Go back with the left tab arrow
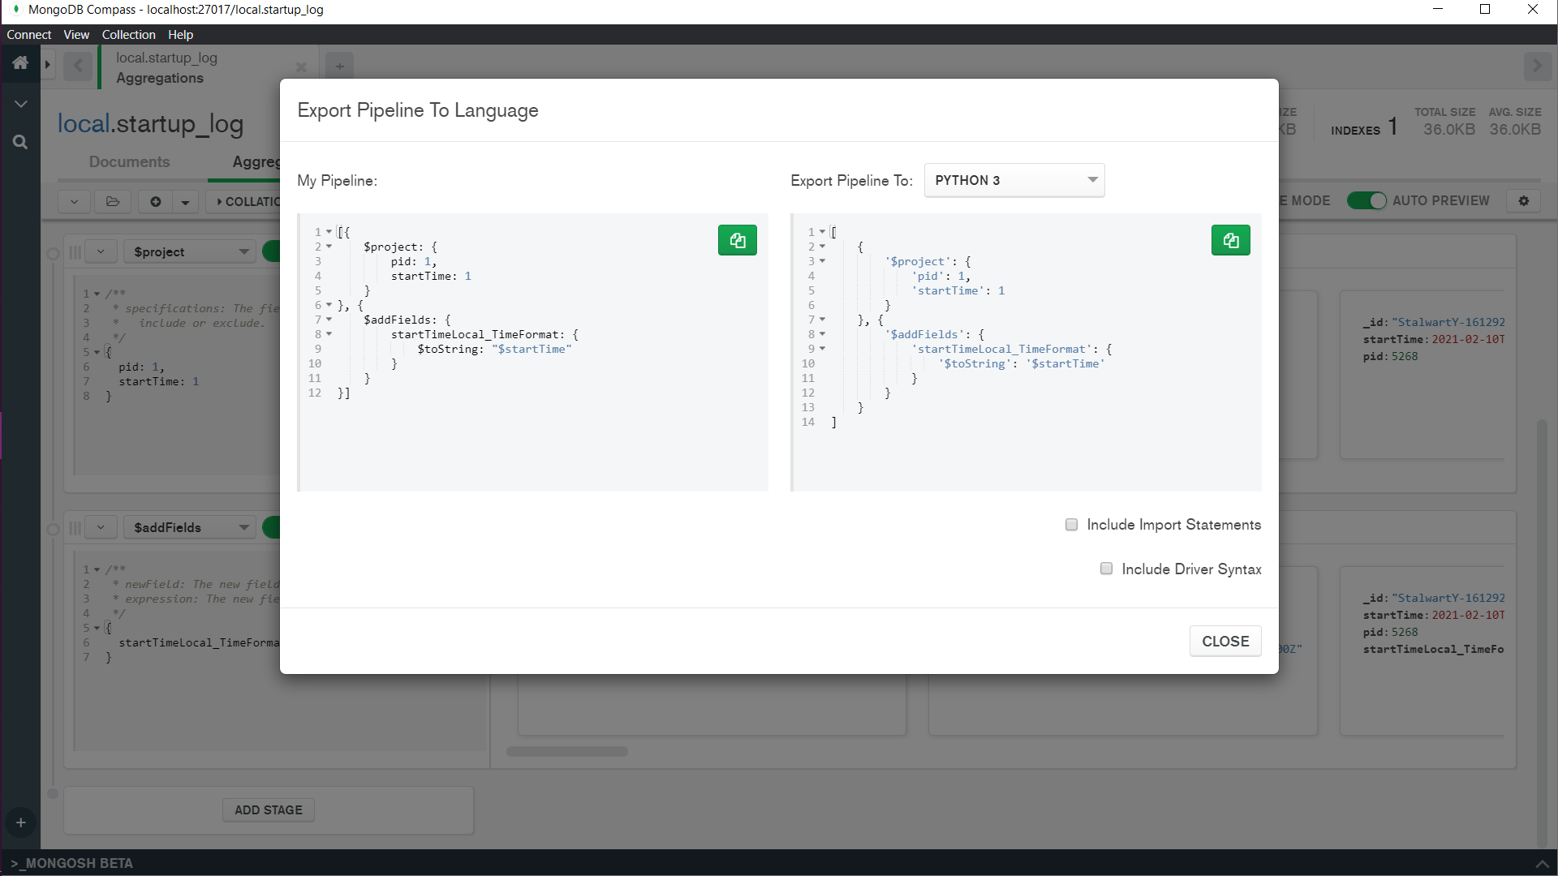This screenshot has height=876, width=1558. (x=78, y=66)
